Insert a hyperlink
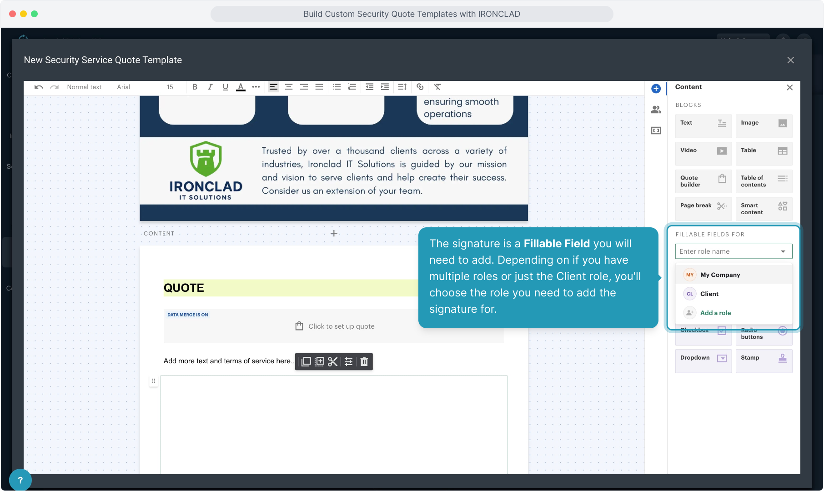The height and width of the screenshot is (491, 824). [x=420, y=87]
